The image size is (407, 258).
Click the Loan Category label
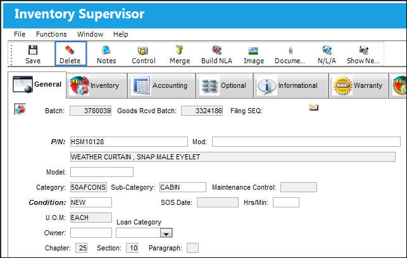coord(139,222)
